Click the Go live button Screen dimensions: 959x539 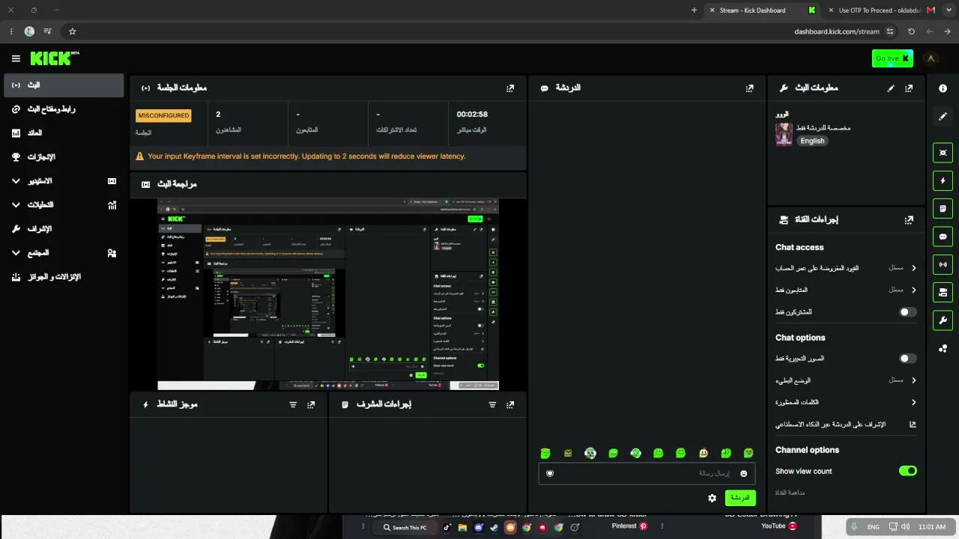892,58
